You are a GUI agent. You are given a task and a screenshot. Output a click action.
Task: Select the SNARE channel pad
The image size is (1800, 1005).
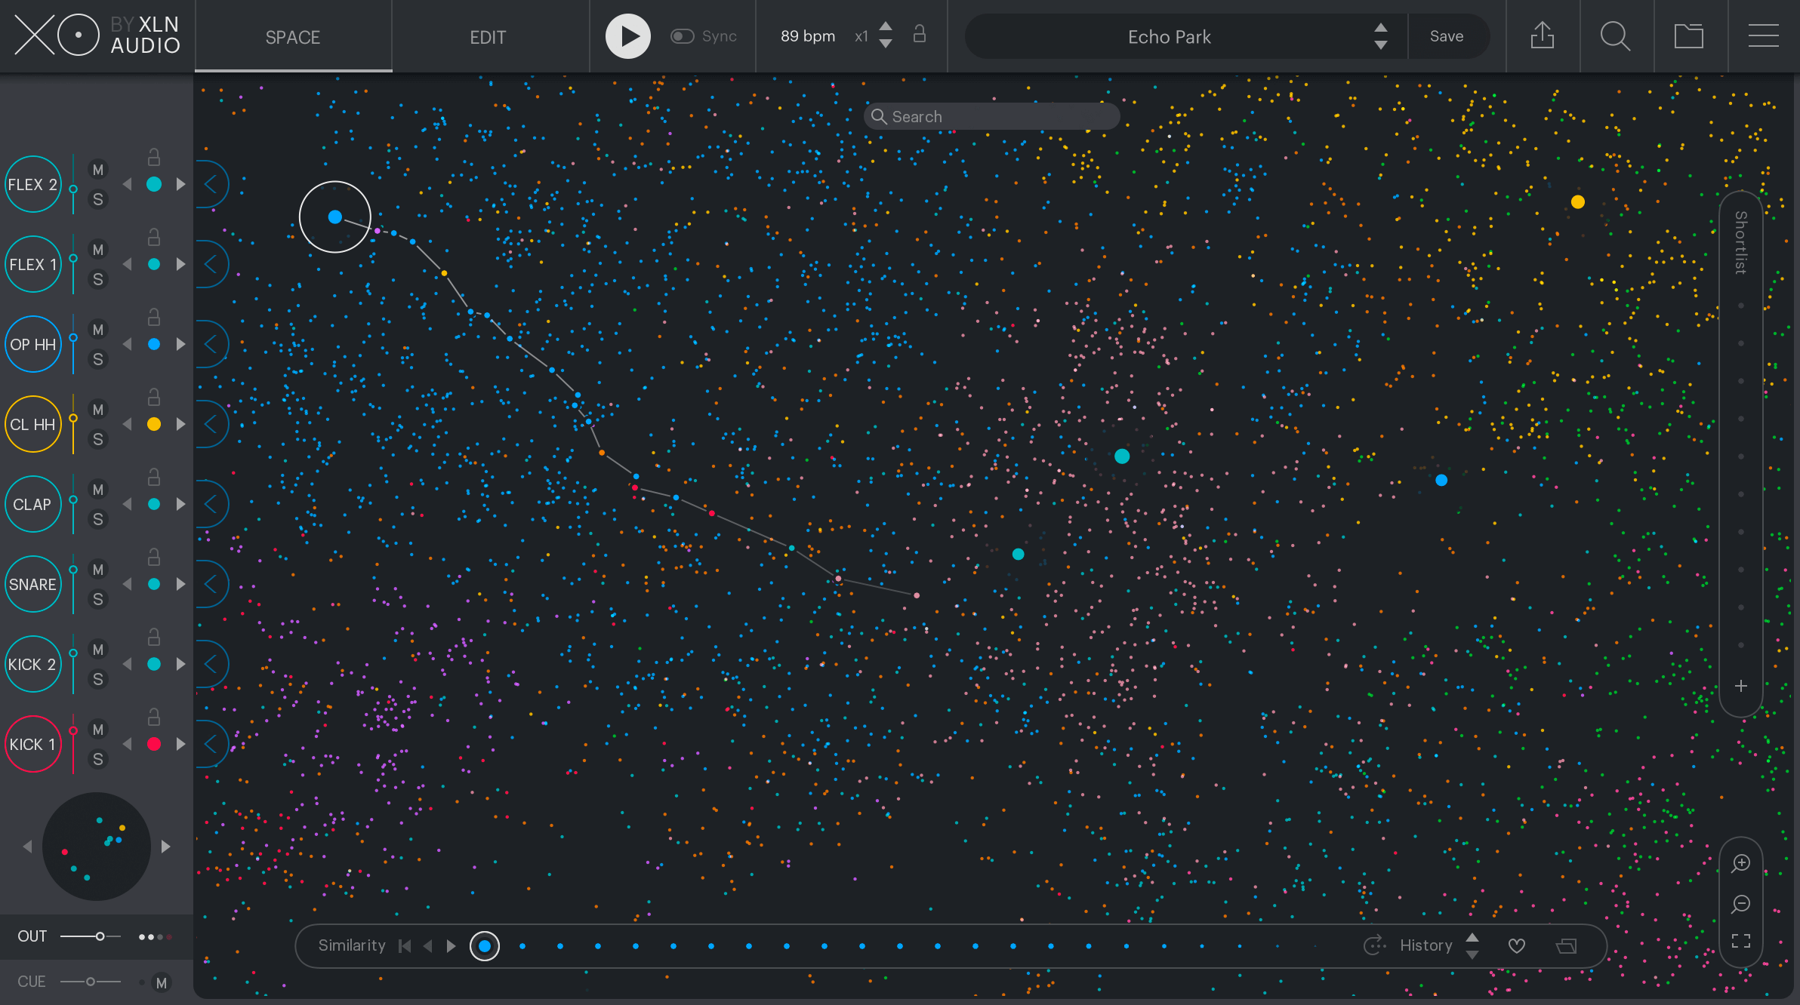click(32, 584)
